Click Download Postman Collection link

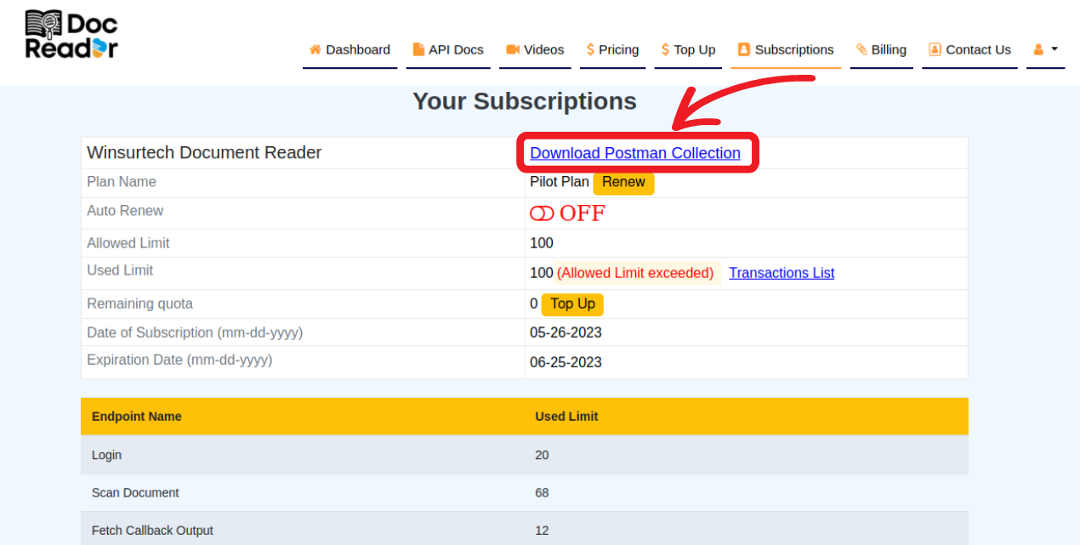[635, 153]
